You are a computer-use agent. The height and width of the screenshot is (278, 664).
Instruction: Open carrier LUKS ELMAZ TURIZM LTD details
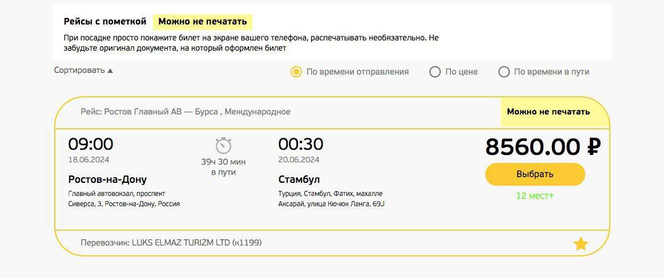coord(171,243)
